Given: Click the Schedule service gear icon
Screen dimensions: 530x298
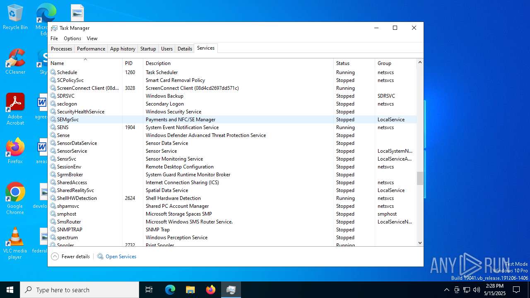Looking at the screenshot, I should [53, 72].
